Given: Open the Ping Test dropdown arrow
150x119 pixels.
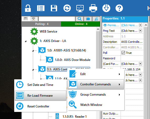Looking at the screenshot, I should [141, 31].
